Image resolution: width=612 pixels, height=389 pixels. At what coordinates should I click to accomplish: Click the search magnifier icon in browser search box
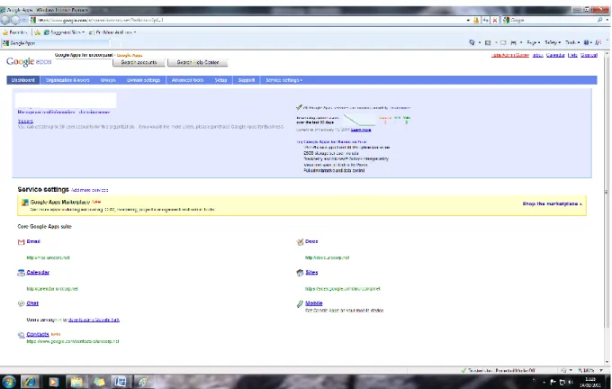coord(599,20)
